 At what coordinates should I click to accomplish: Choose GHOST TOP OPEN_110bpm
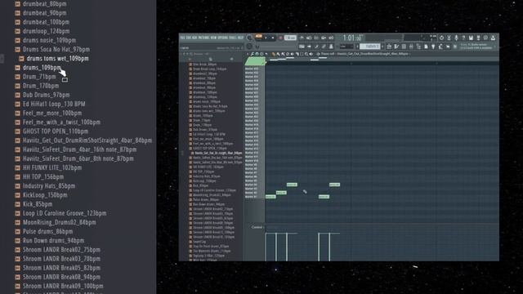coord(56,131)
